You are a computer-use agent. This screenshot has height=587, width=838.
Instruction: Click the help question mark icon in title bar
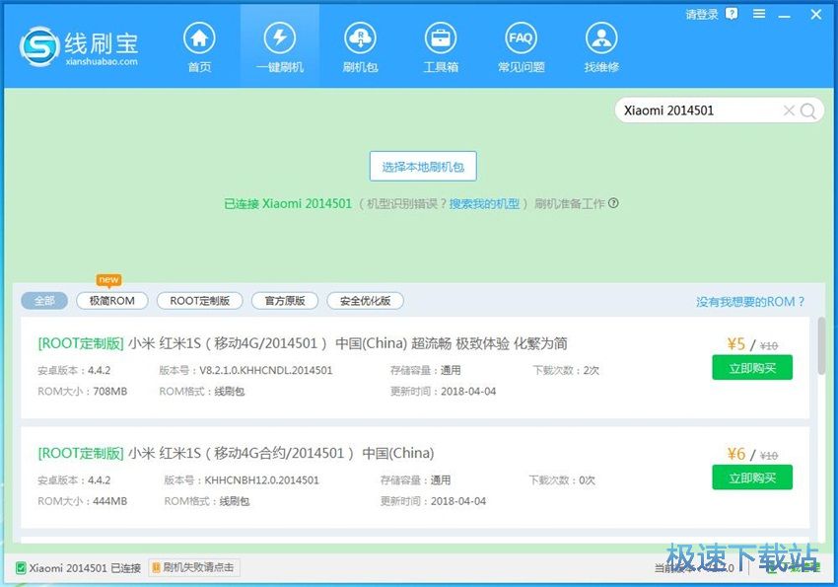[x=732, y=14]
